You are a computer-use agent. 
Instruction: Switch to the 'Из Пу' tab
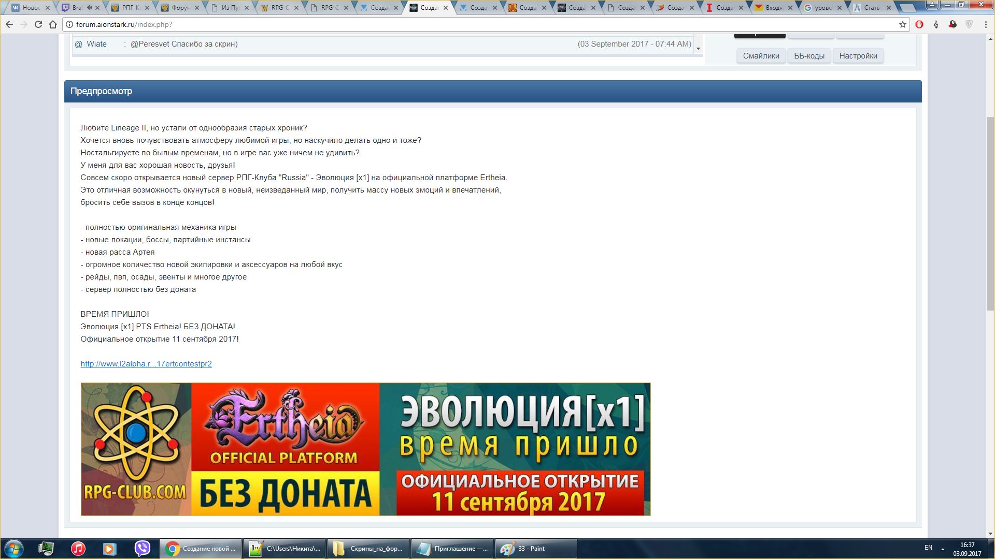(x=228, y=8)
